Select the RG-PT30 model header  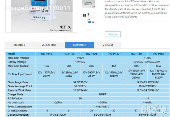91,54
